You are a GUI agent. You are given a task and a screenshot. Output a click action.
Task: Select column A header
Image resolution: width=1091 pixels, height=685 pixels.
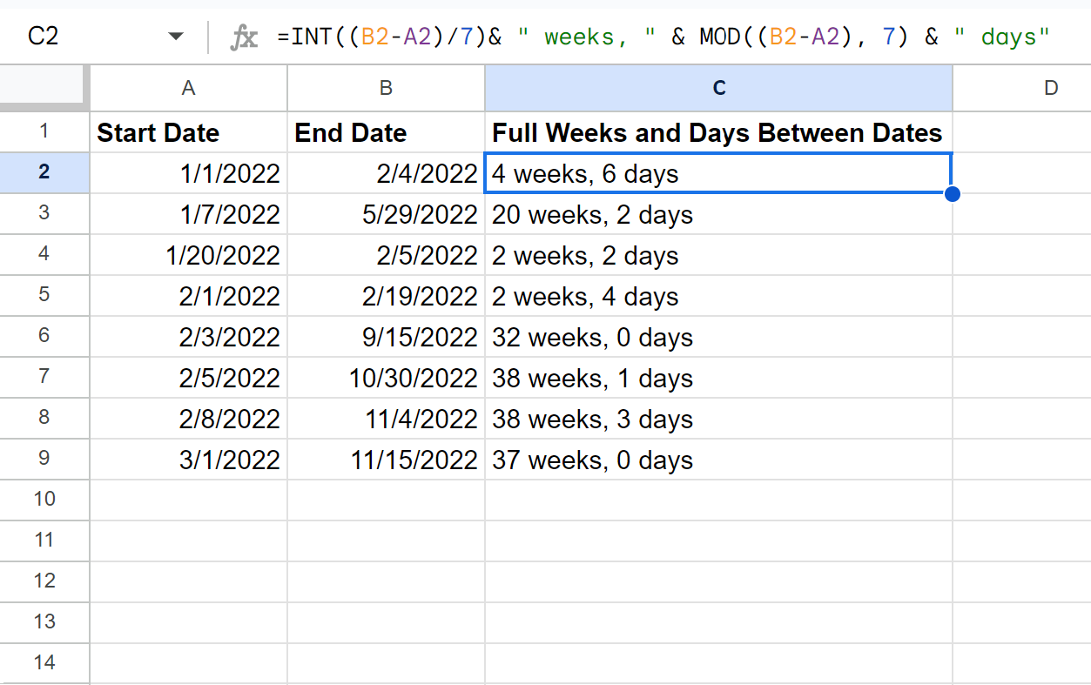tap(188, 88)
